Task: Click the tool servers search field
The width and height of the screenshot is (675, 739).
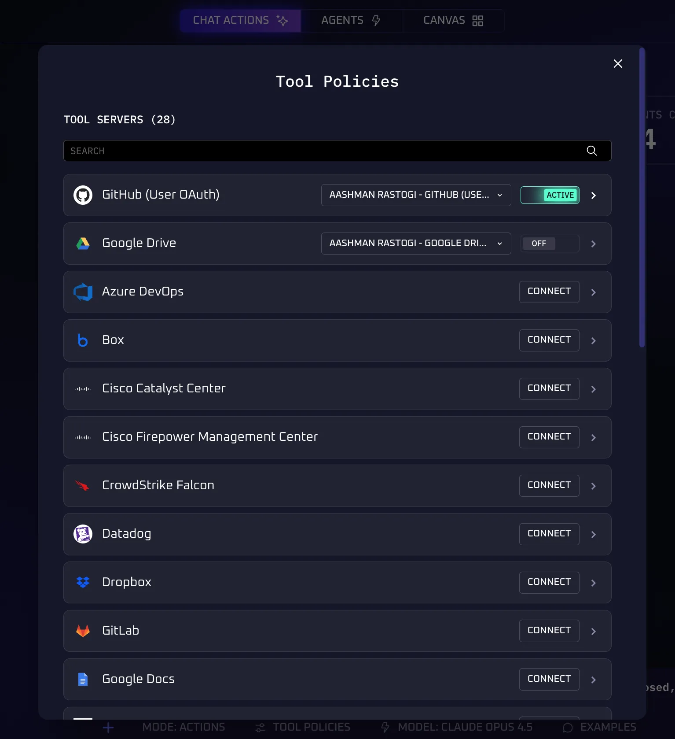Action: tap(337, 151)
